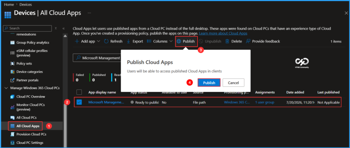Expand the Add app dropdown arrow
This screenshot has height=148, width=350.
point(99,41)
